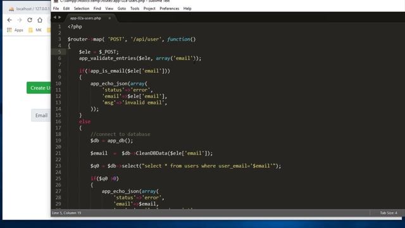
Task: Click the select query string on line 23
Action: click(209, 166)
